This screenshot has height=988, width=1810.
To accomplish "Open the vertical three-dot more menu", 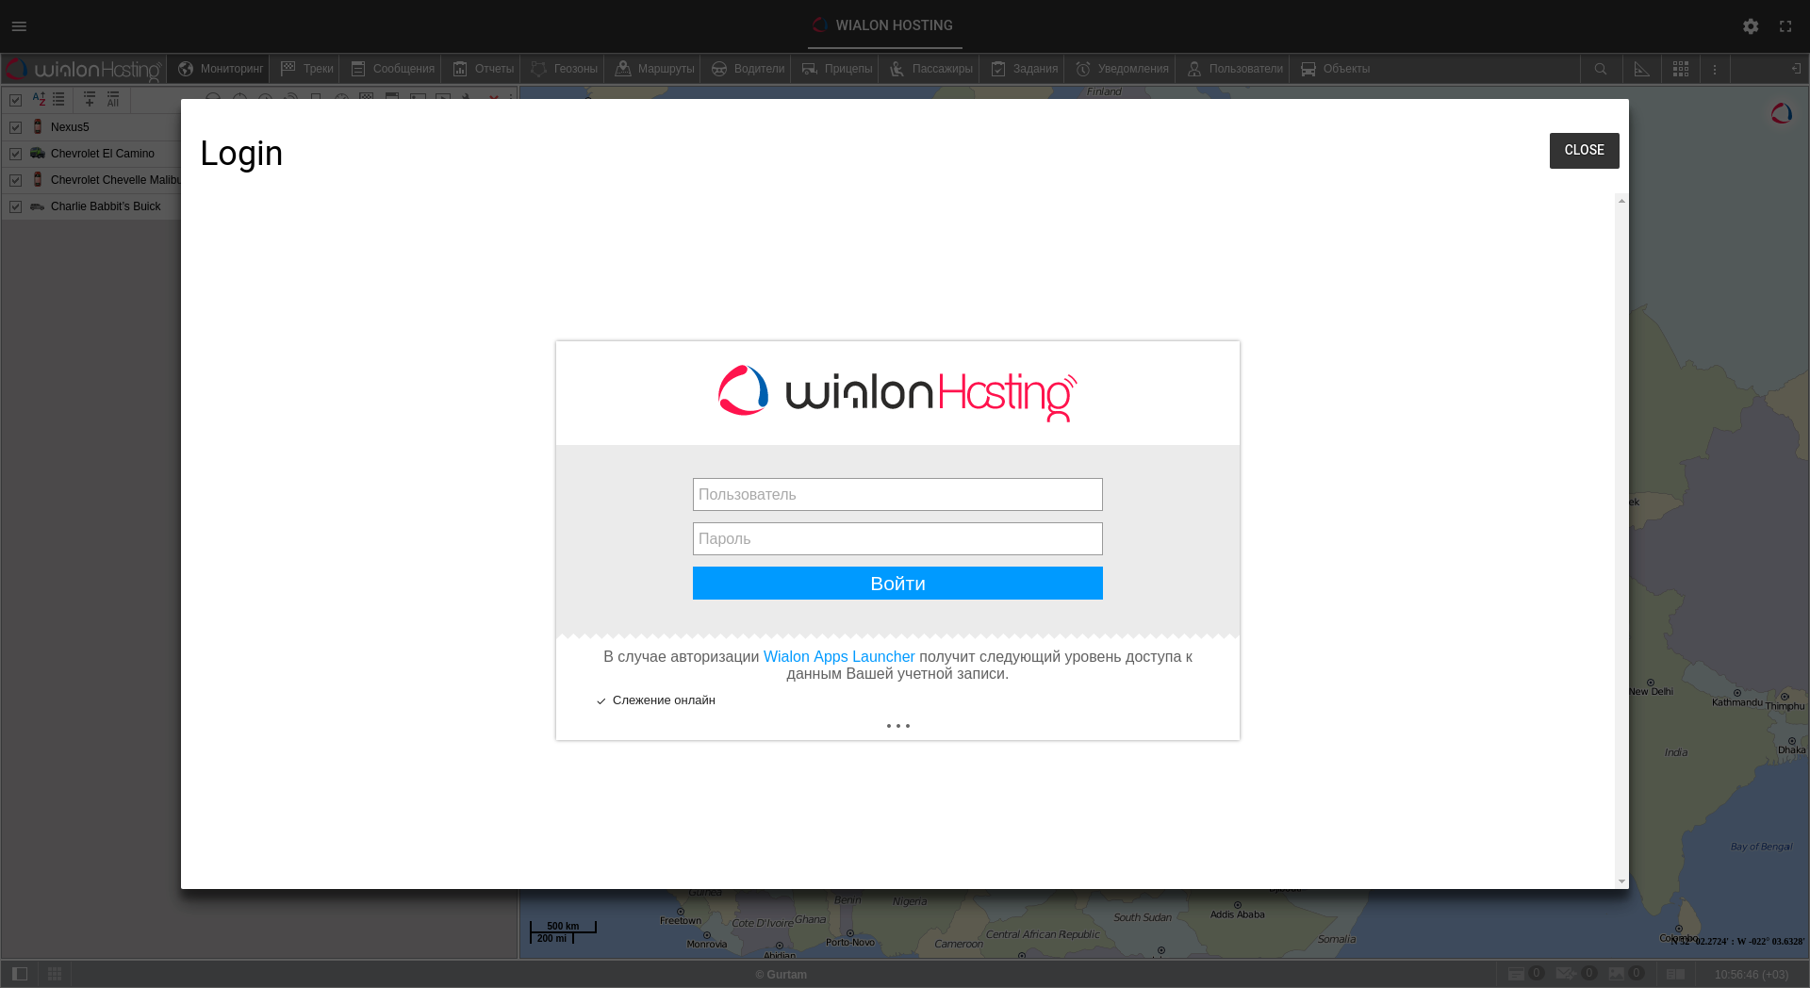I will pos(1715,69).
